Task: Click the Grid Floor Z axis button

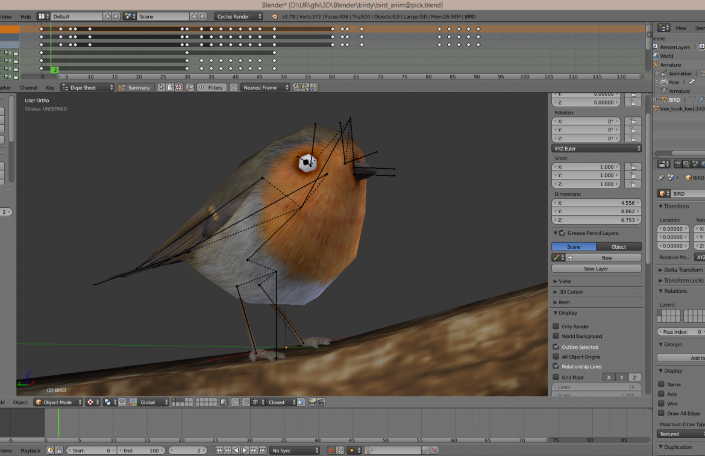Action: click(x=634, y=377)
